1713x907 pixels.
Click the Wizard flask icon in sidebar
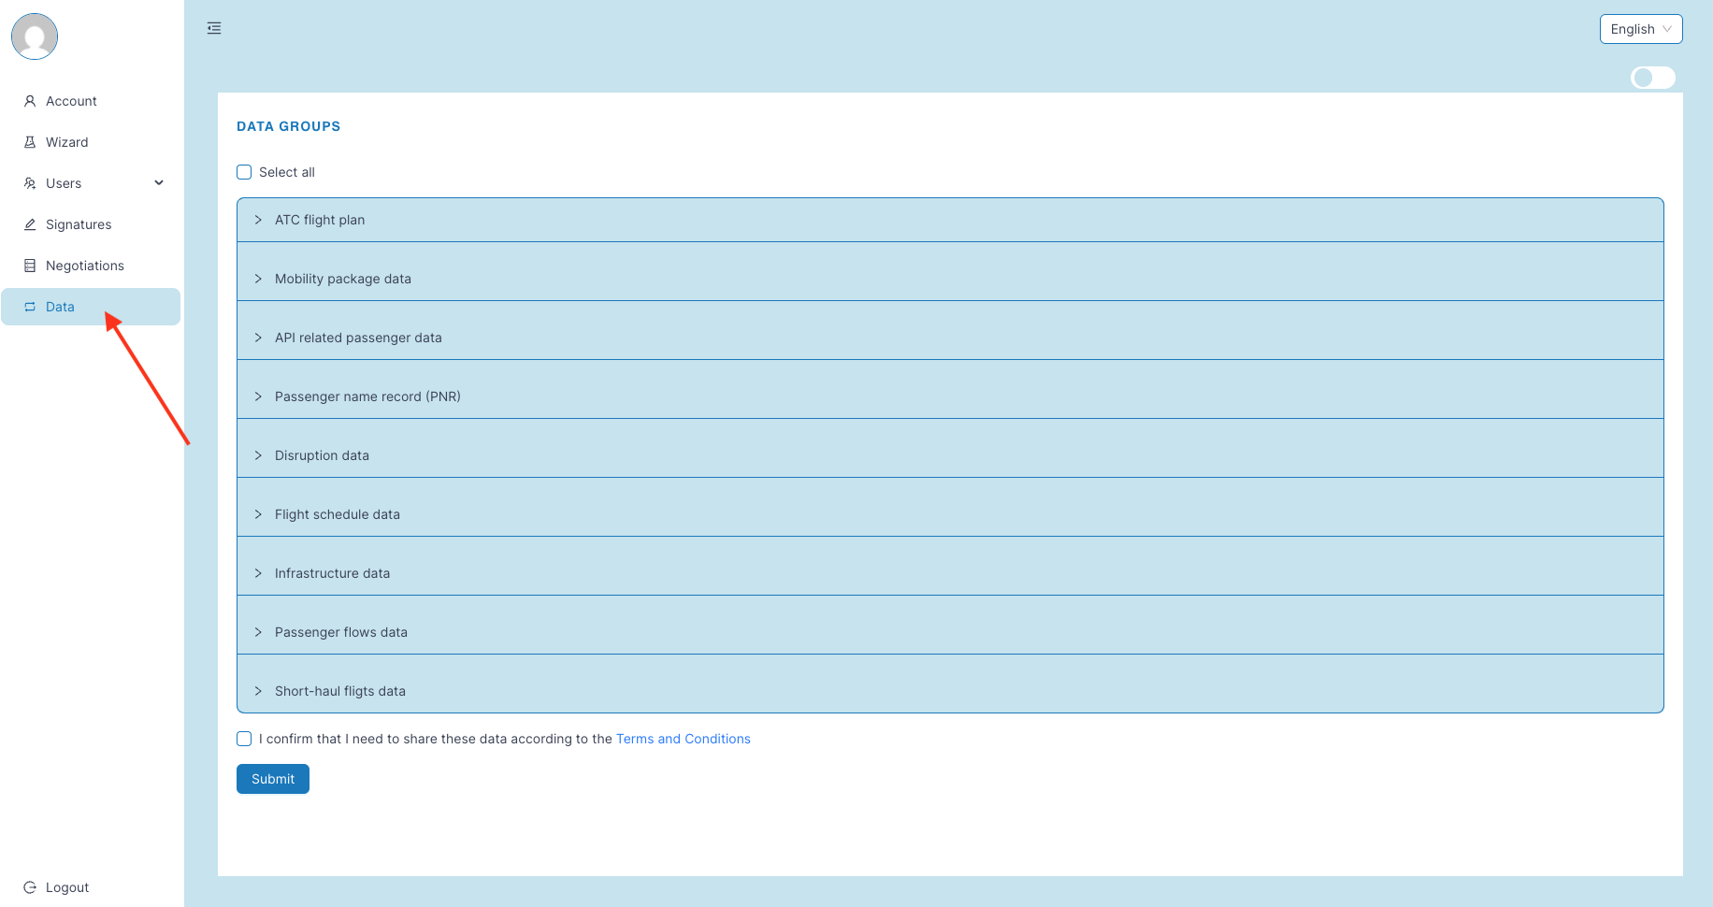(x=29, y=141)
